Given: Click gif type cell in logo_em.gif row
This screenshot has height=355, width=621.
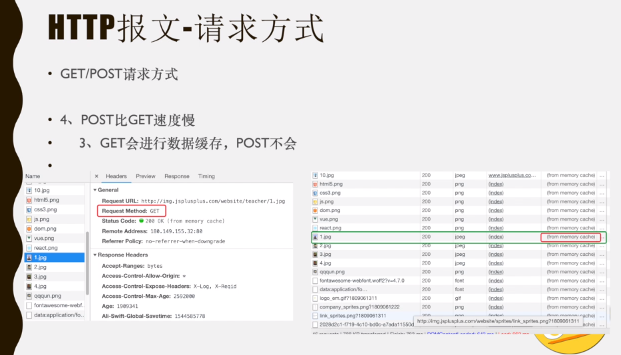Looking at the screenshot, I should (x=458, y=298).
